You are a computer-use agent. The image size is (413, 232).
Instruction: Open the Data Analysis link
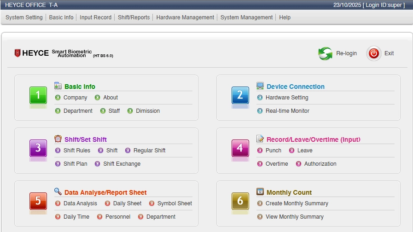(80, 203)
